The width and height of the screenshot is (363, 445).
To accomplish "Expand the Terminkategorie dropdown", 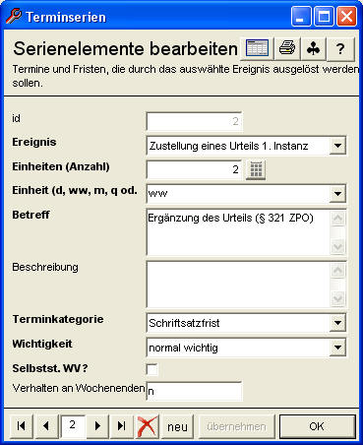I will [337, 323].
